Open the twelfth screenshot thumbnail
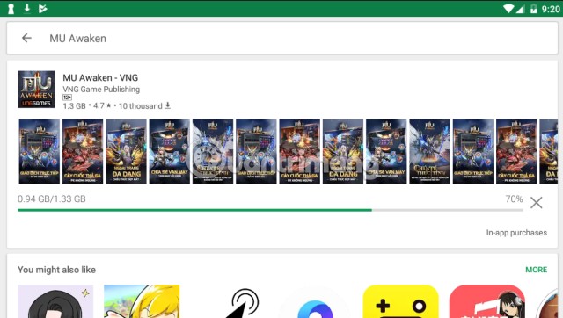This screenshot has height=318, width=563. point(516,151)
